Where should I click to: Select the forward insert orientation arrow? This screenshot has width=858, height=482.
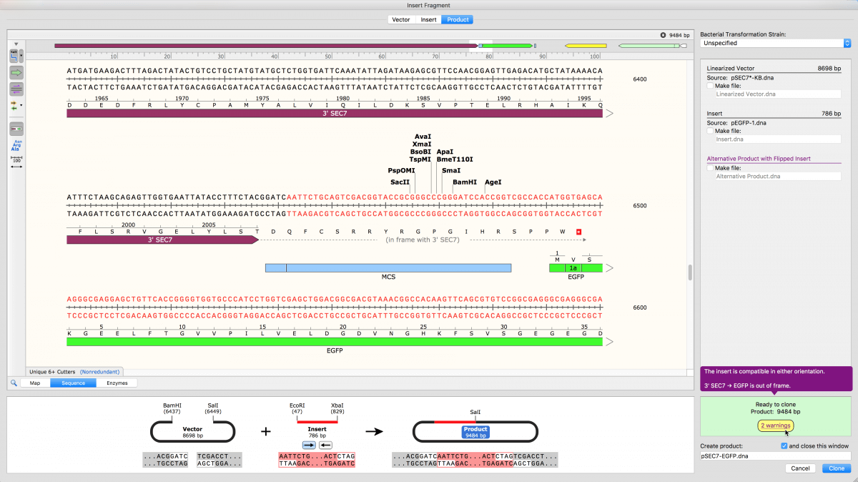click(299, 444)
